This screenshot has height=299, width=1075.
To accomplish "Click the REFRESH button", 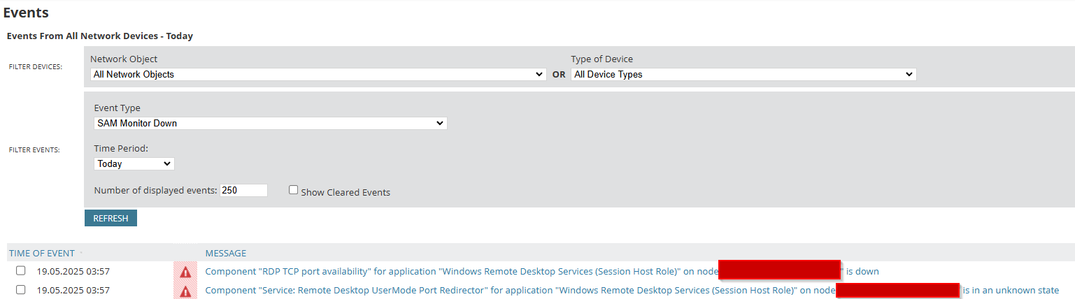I will pyautogui.click(x=111, y=218).
